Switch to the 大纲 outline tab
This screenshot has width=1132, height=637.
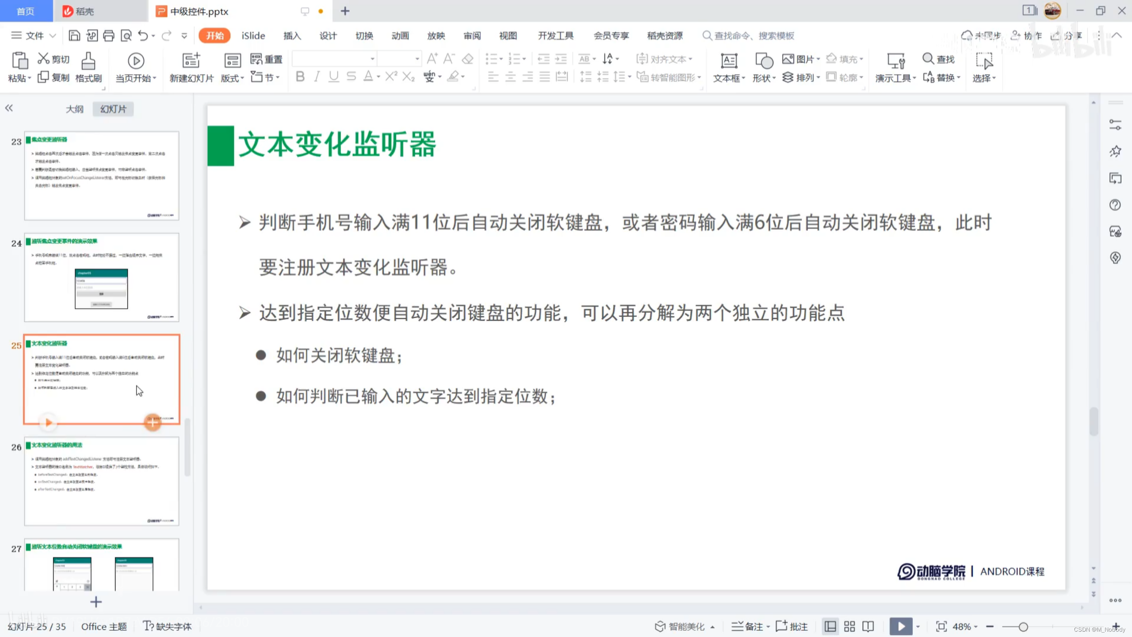pyautogui.click(x=74, y=109)
